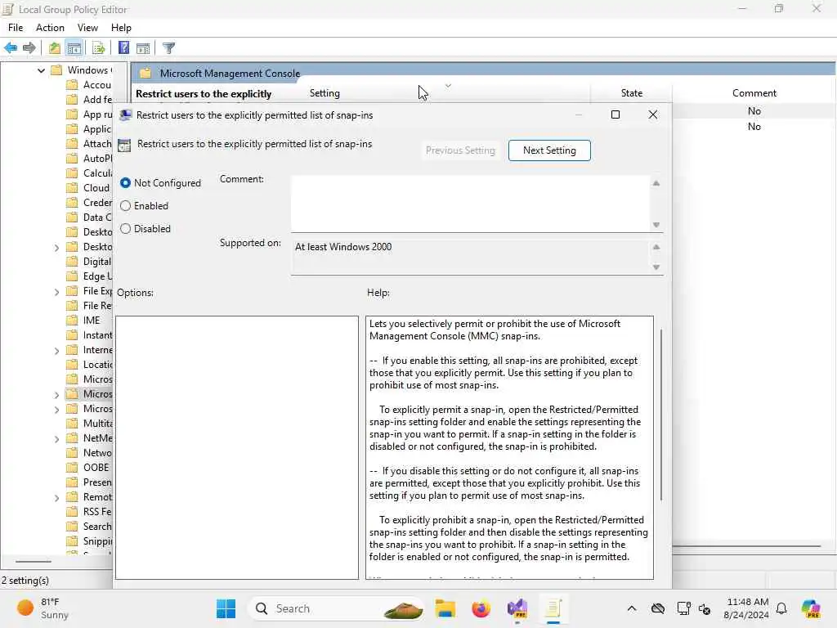This screenshot has height=628, width=837.
Task: Click the Search folder icon in tree
Action: pyautogui.click(x=72, y=527)
